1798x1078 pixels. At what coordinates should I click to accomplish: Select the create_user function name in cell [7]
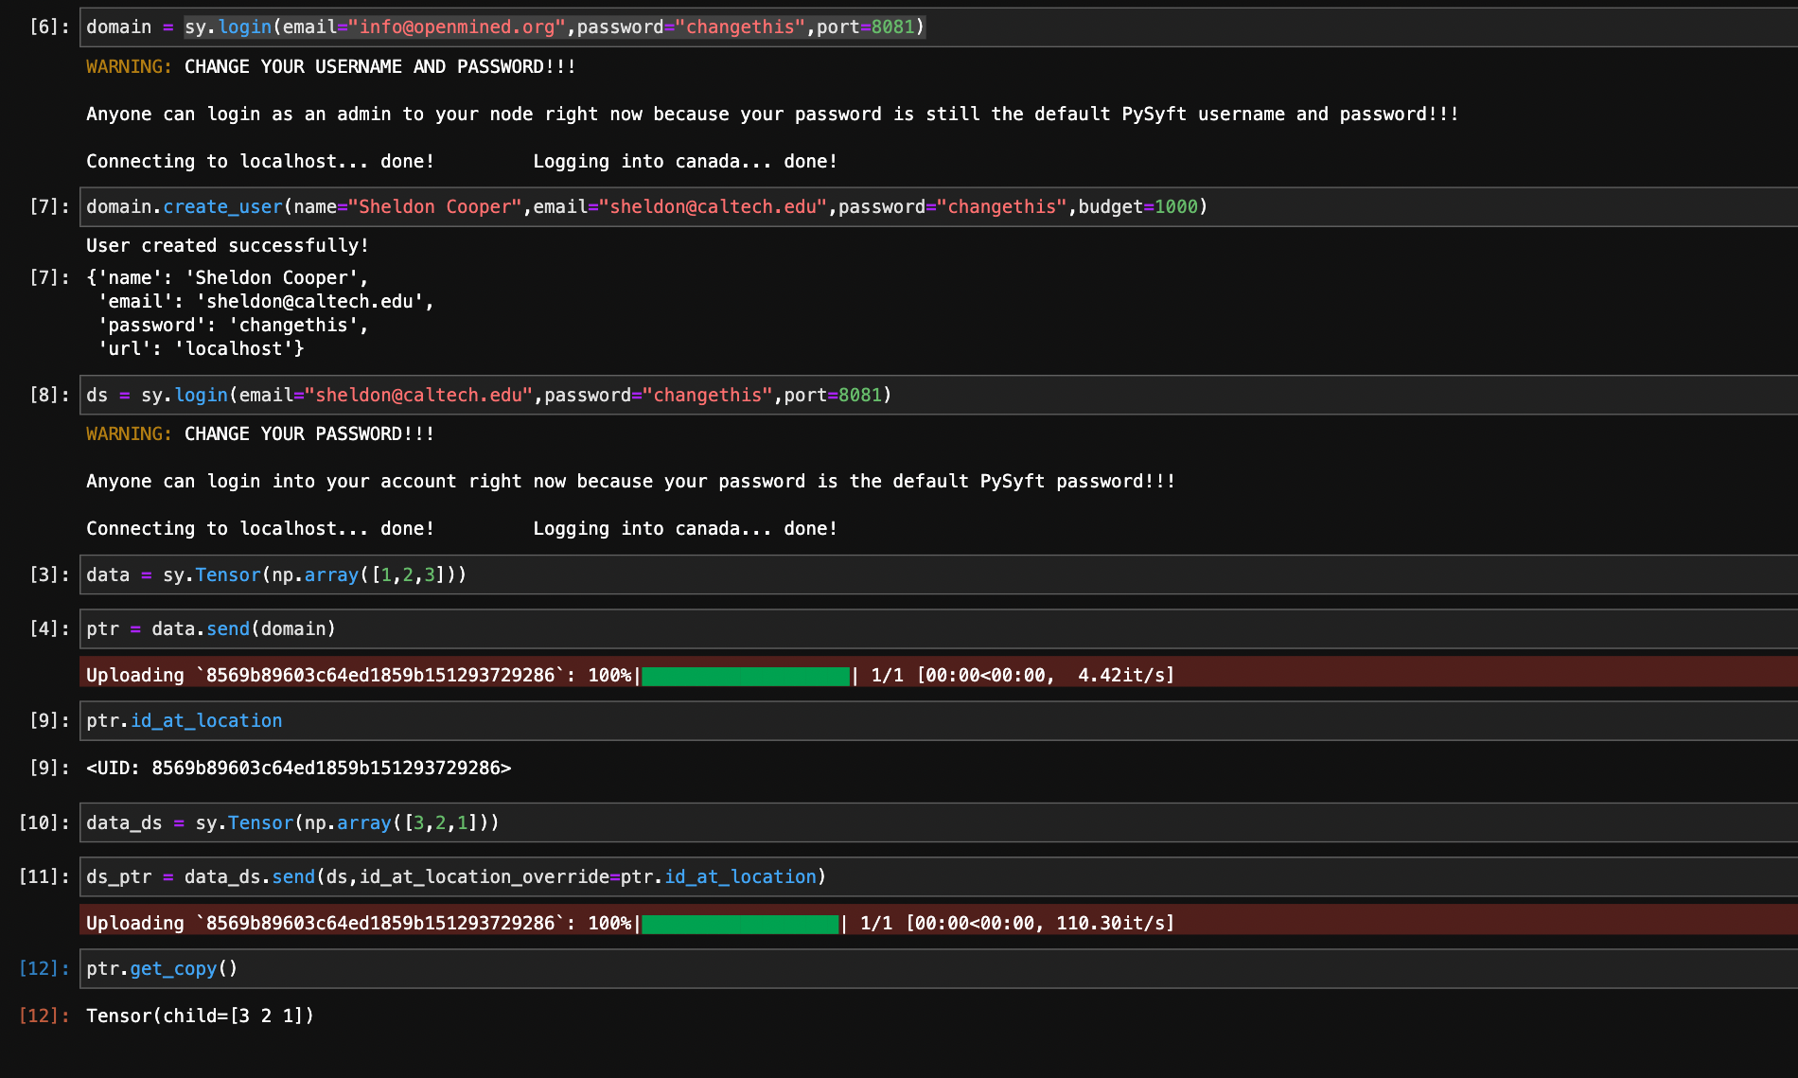pyautogui.click(x=223, y=206)
